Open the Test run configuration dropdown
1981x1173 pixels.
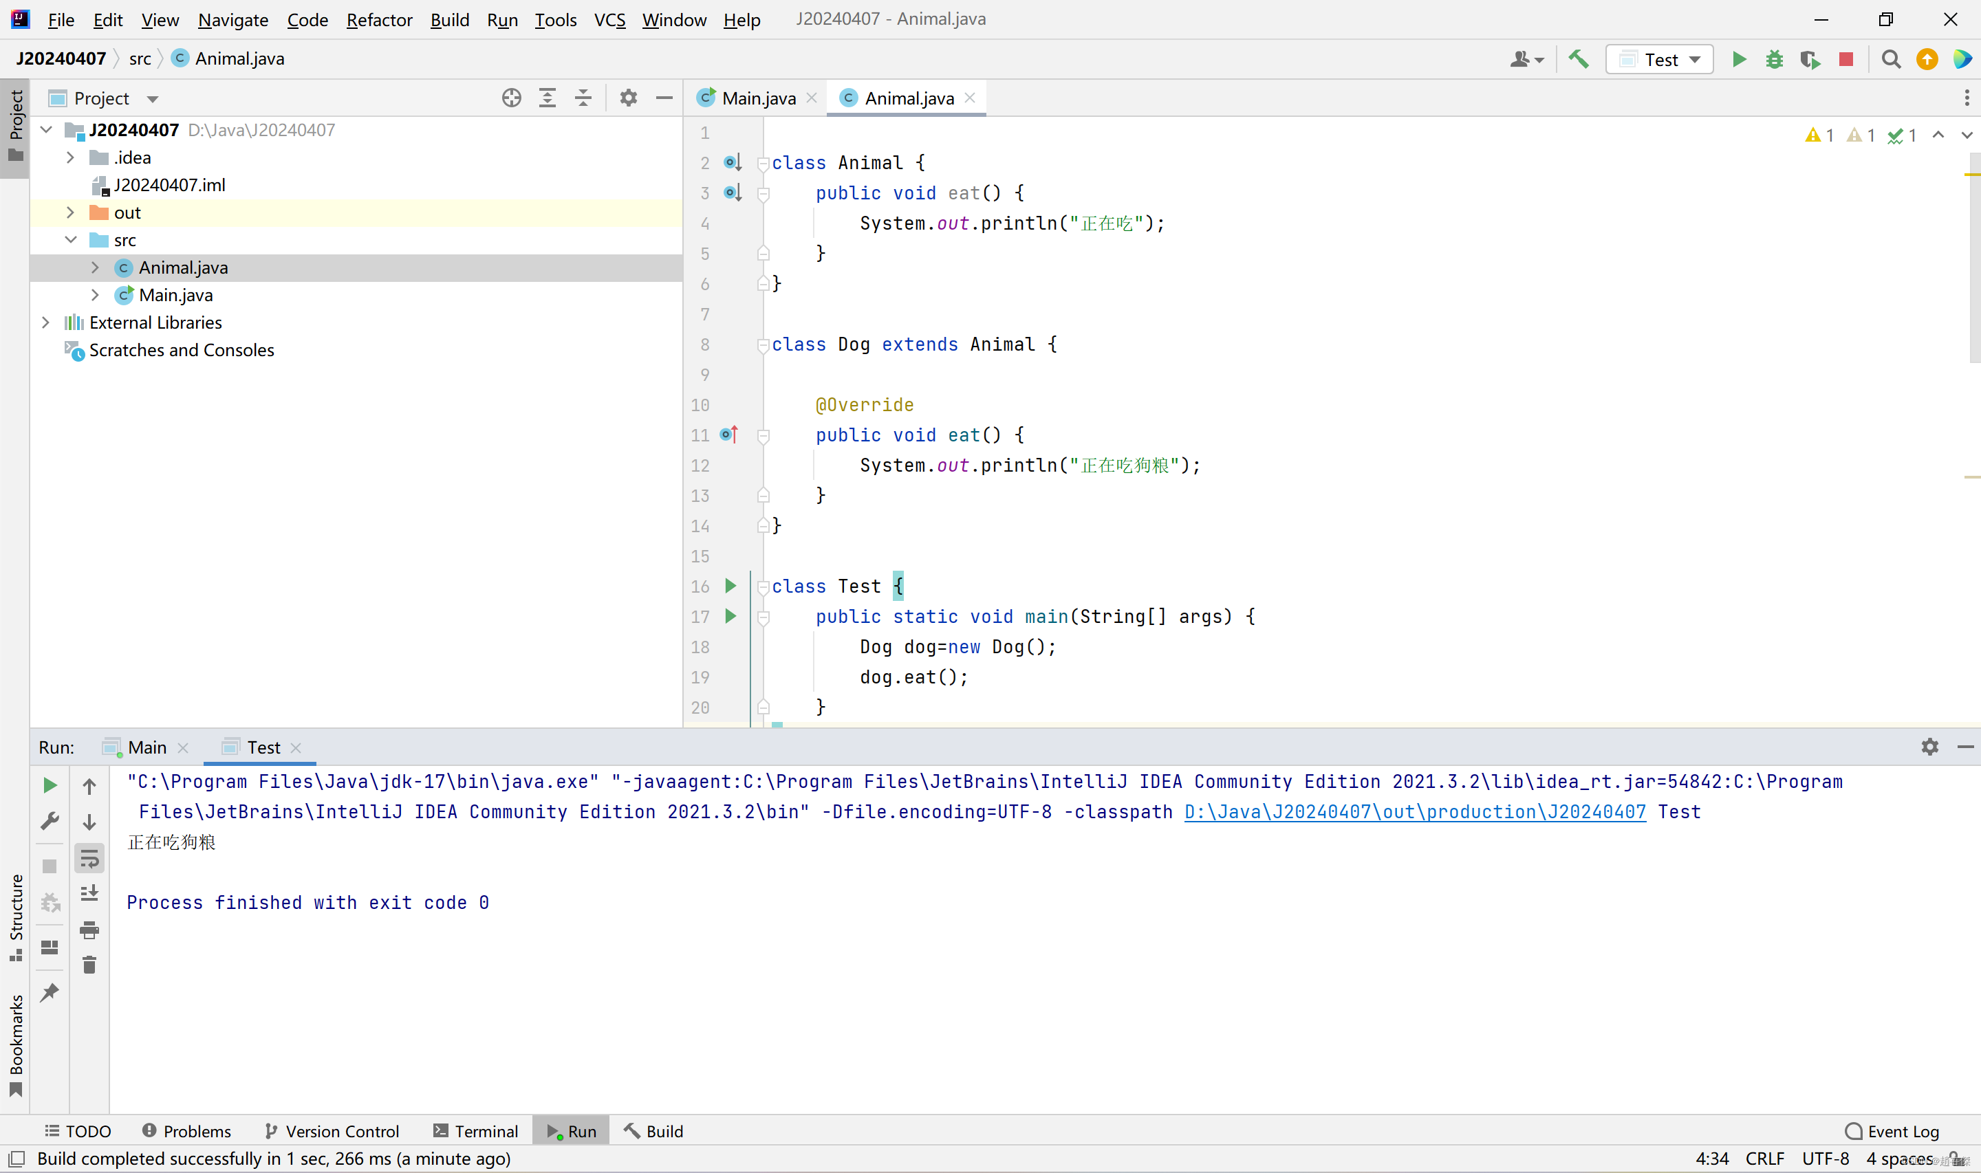1660,59
